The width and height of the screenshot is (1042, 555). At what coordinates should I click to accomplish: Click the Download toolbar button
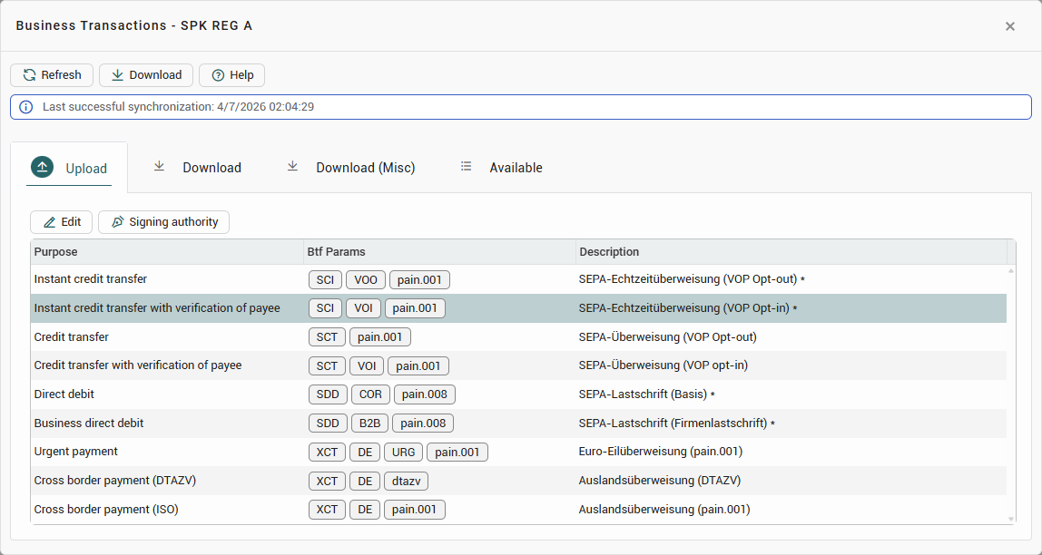coord(145,75)
